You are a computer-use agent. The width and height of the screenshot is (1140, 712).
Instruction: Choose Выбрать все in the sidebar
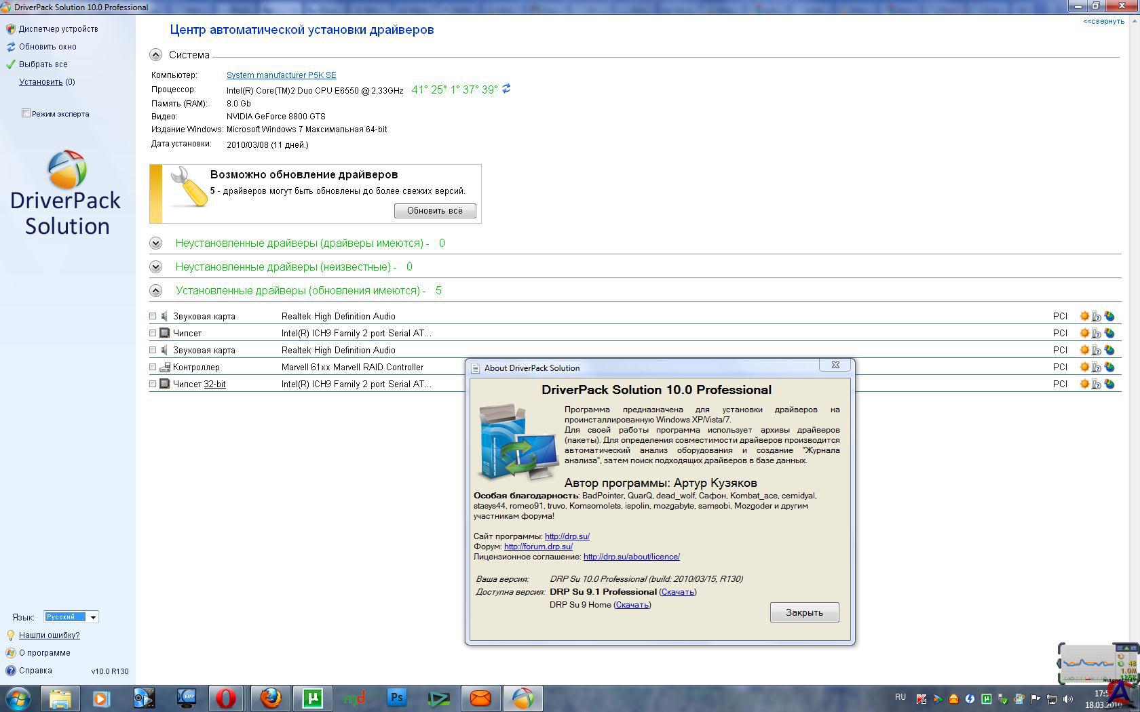click(x=43, y=64)
